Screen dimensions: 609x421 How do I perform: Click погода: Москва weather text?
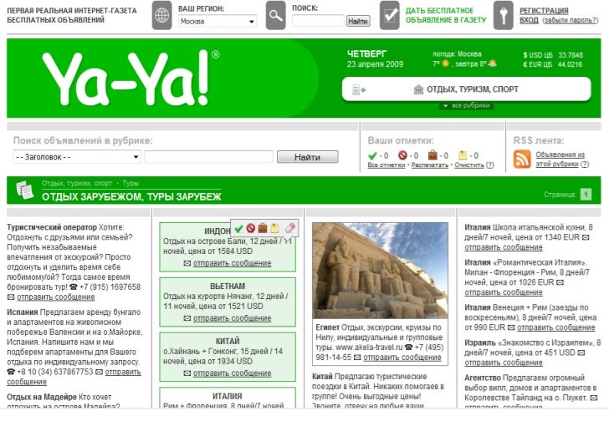click(x=457, y=54)
